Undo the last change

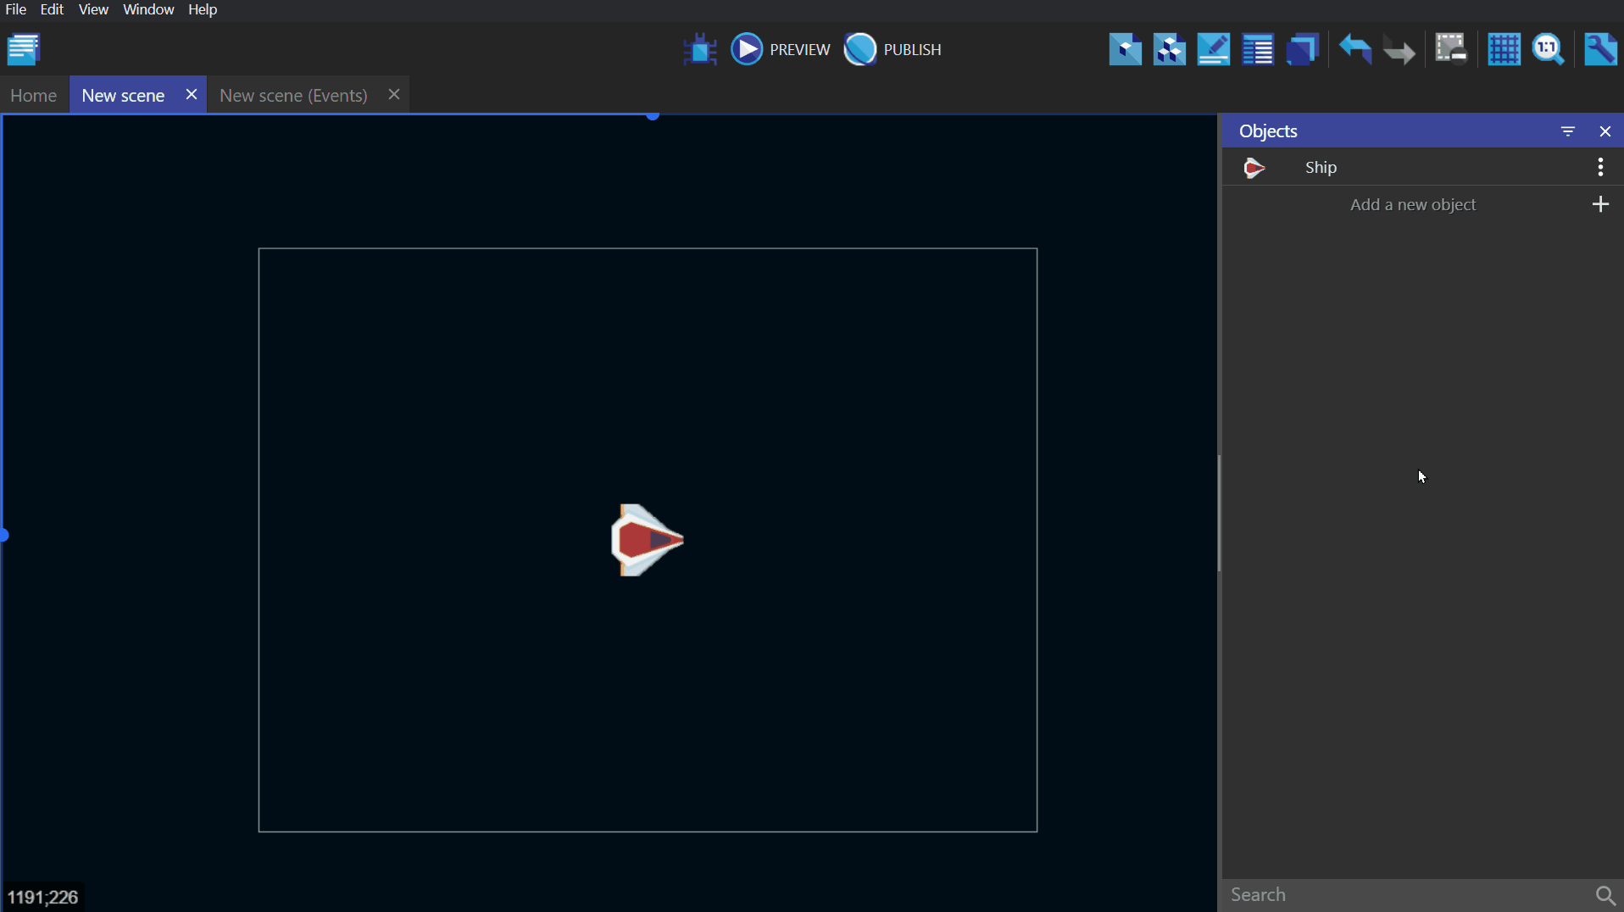pyautogui.click(x=1354, y=49)
